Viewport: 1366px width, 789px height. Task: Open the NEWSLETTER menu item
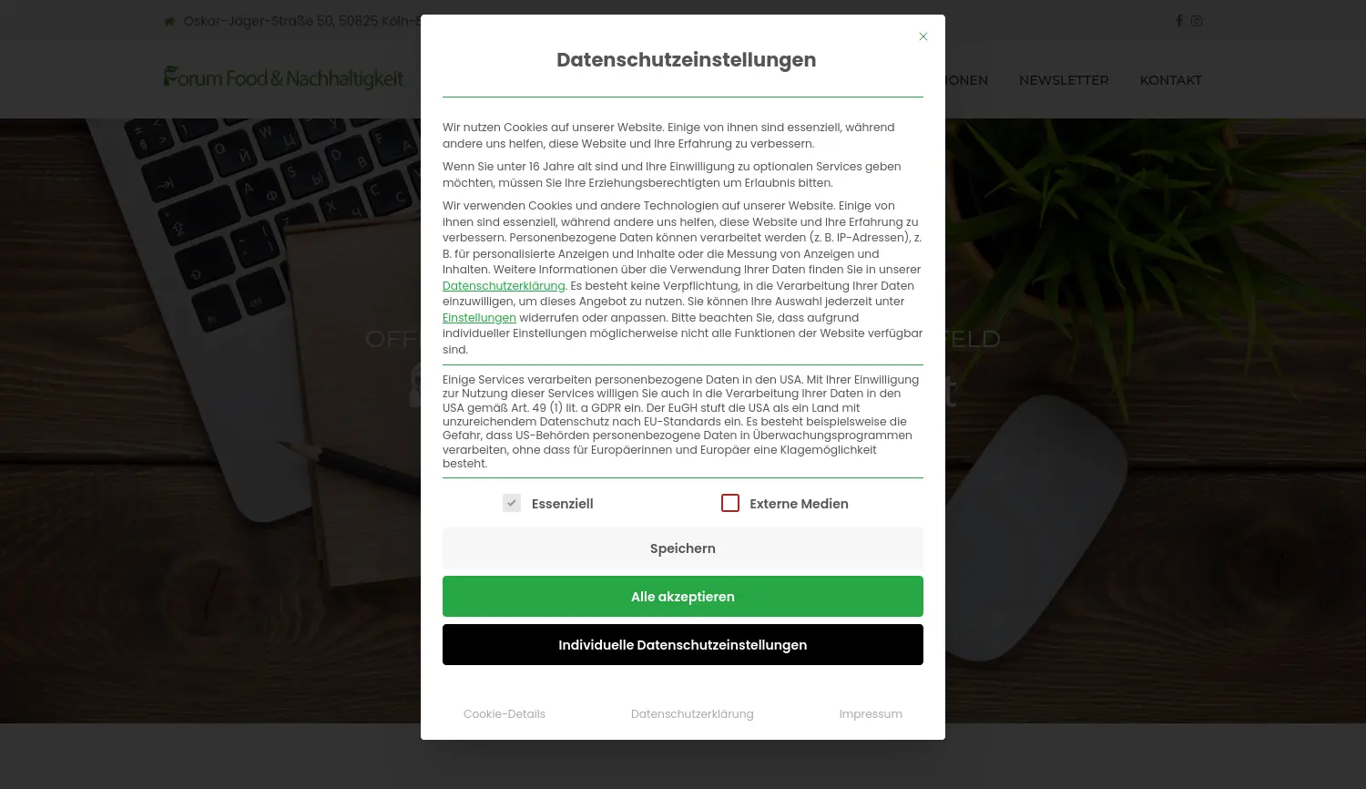[x=1064, y=80]
